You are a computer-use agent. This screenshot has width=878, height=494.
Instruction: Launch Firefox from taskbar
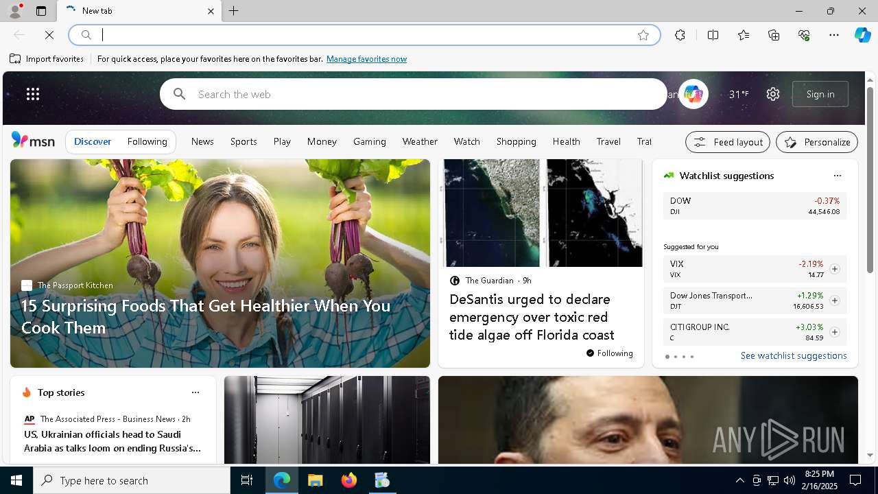click(349, 480)
